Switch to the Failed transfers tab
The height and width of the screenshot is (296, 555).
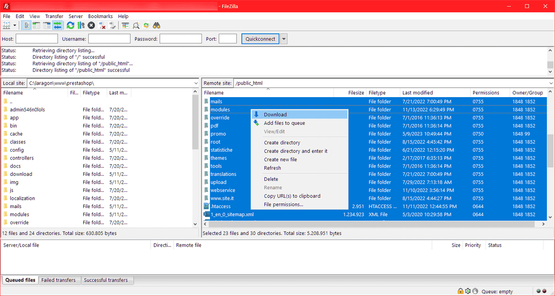tap(59, 280)
